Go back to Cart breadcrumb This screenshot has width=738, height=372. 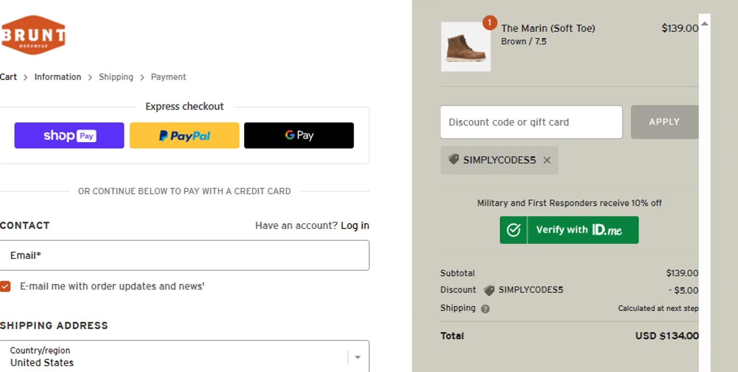pos(8,77)
